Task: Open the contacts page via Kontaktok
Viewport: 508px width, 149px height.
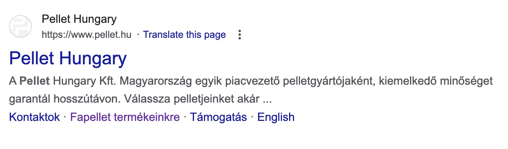Action: point(34,117)
